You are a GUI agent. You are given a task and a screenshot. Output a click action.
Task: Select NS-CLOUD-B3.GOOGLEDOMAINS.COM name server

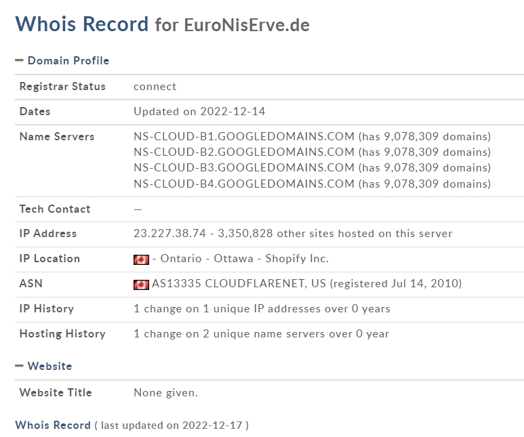(x=244, y=167)
